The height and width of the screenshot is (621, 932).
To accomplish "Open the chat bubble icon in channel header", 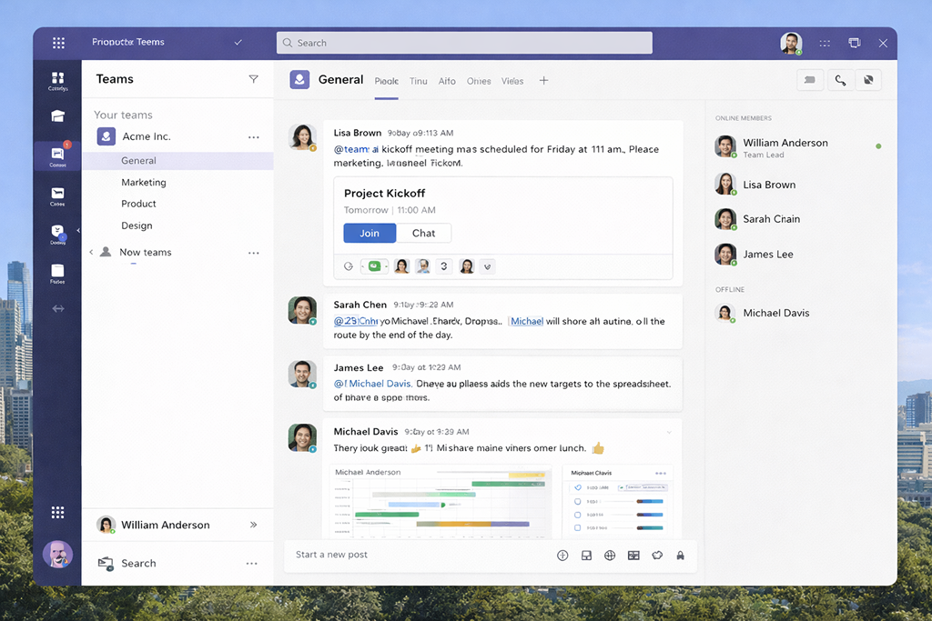I will (809, 80).
